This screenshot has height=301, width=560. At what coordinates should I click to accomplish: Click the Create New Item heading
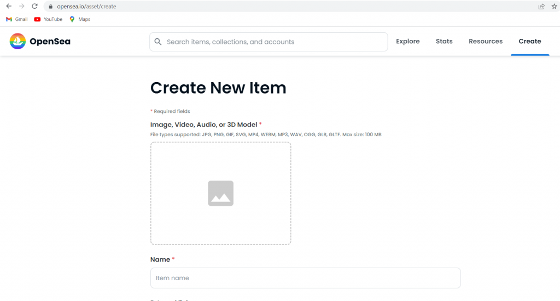[x=218, y=88]
